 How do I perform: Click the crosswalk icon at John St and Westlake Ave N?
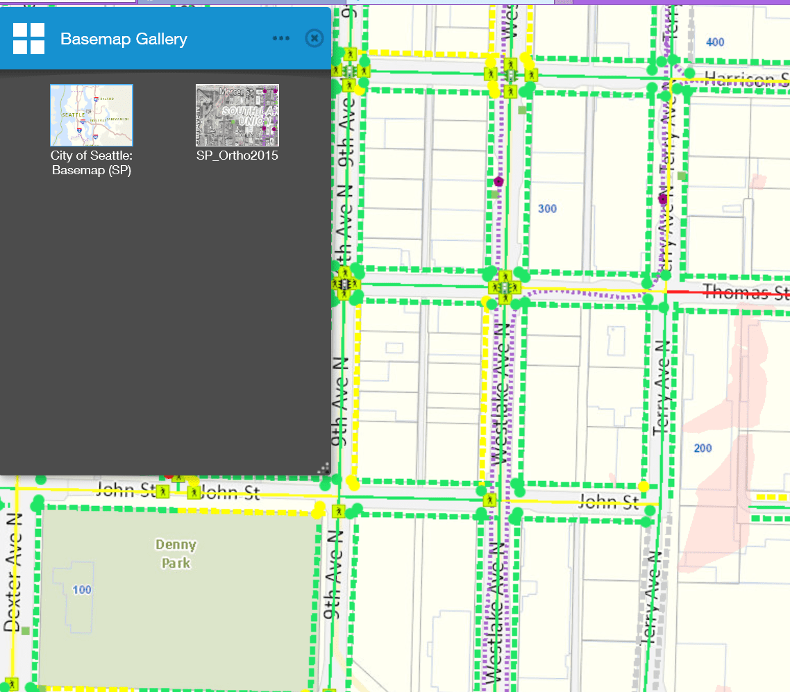pyautogui.click(x=491, y=499)
